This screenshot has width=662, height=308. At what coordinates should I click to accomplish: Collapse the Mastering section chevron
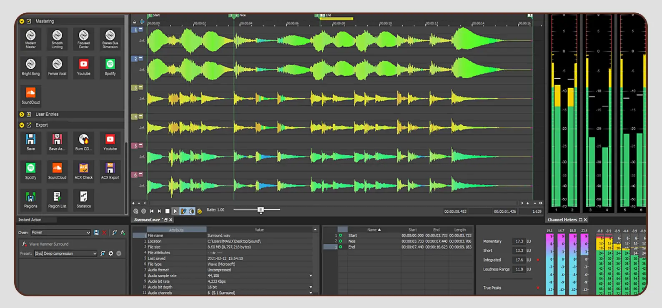tap(22, 21)
